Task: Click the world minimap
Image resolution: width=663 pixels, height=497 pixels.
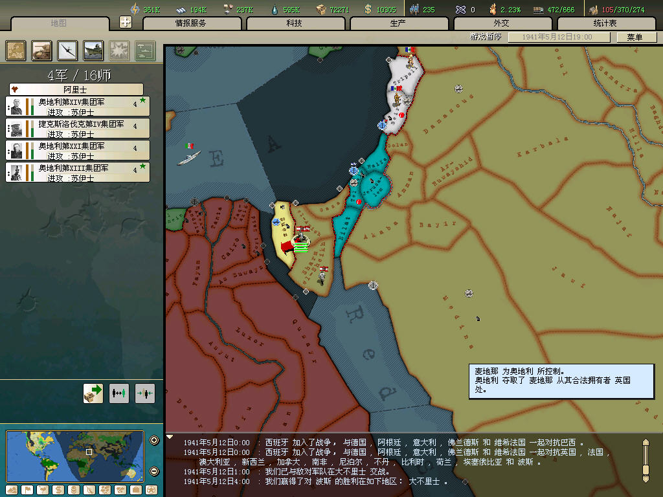Action: [x=75, y=456]
